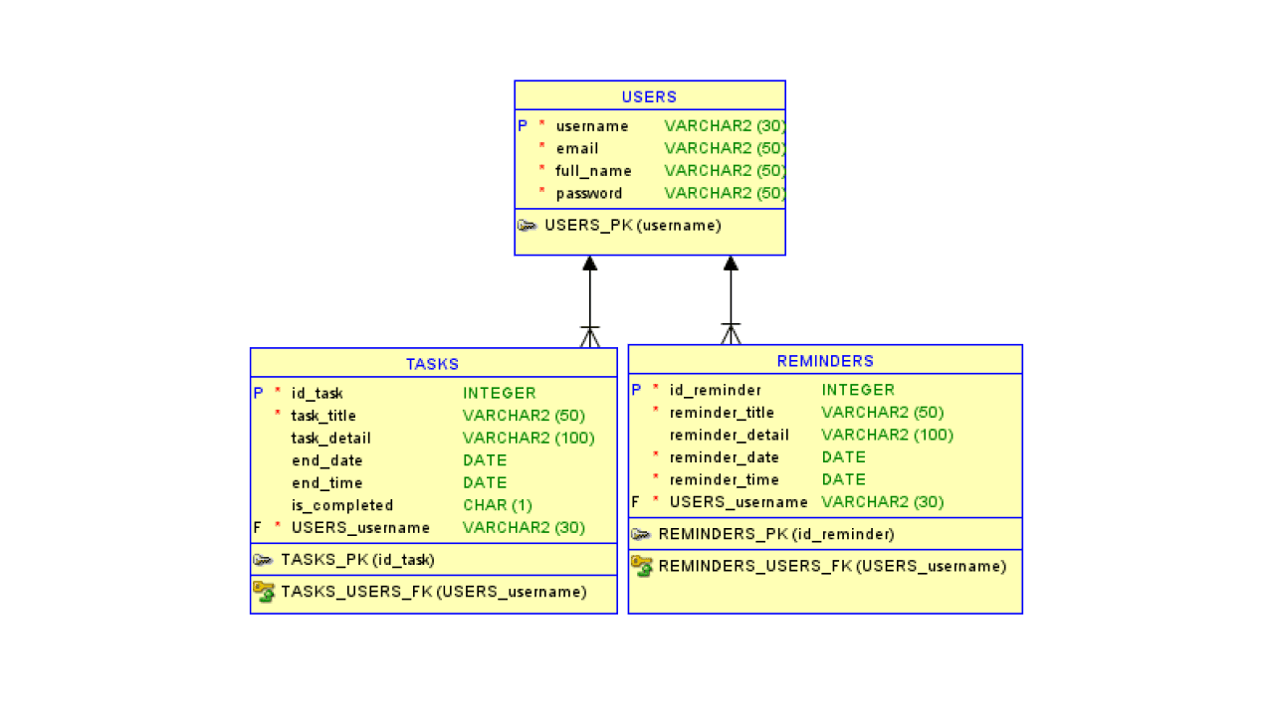
Task: Select the TASKS table title
Action: [432, 364]
